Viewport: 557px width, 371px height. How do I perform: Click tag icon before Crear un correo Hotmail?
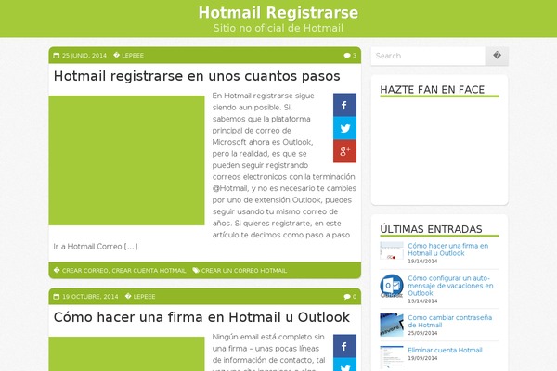coord(196,271)
